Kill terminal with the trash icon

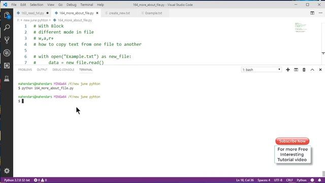tap(304, 70)
